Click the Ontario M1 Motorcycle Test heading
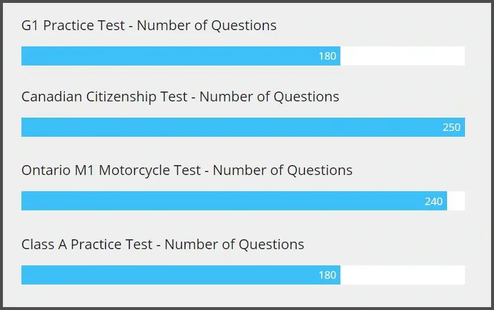This screenshot has height=310, width=494. 187,170
